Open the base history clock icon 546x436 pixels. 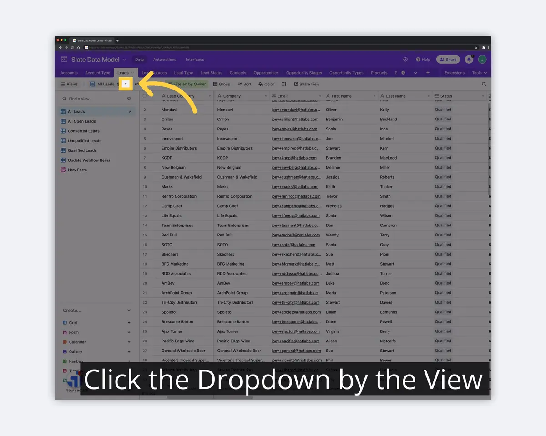click(405, 60)
